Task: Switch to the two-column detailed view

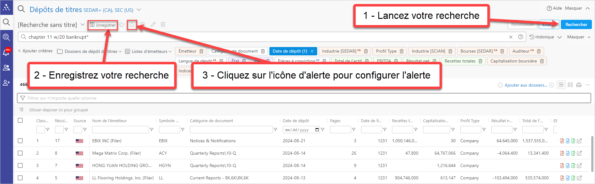Action: tap(570, 85)
